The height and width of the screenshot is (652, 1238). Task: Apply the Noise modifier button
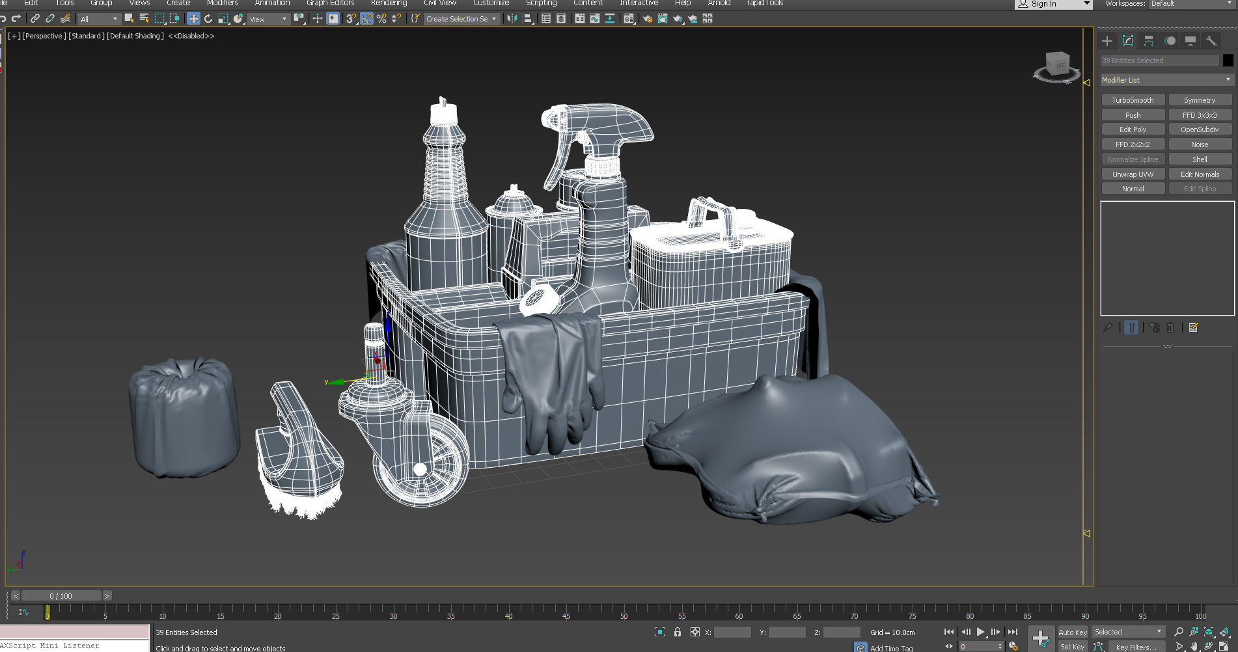1200,144
